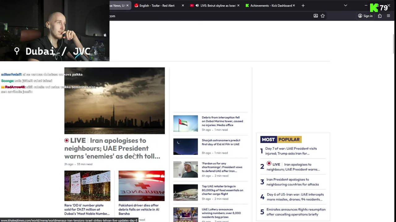This screenshot has height=222, width=396.
Task: Open Most Popular item Day 7 of war
Action: pos(291,151)
